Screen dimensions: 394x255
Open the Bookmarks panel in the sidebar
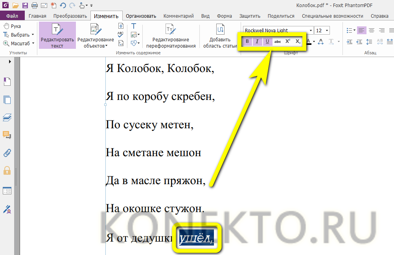tap(7, 81)
